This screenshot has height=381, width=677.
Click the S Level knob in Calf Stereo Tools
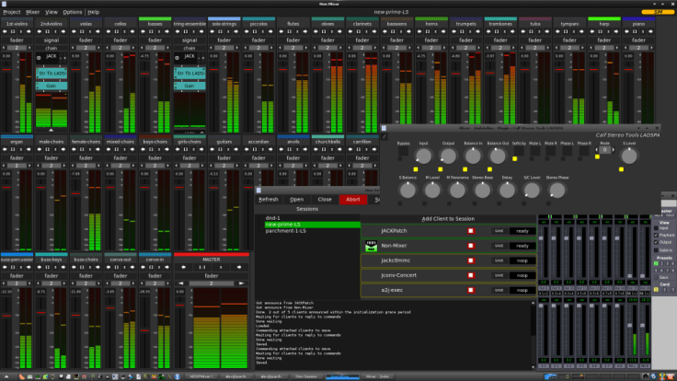click(629, 157)
